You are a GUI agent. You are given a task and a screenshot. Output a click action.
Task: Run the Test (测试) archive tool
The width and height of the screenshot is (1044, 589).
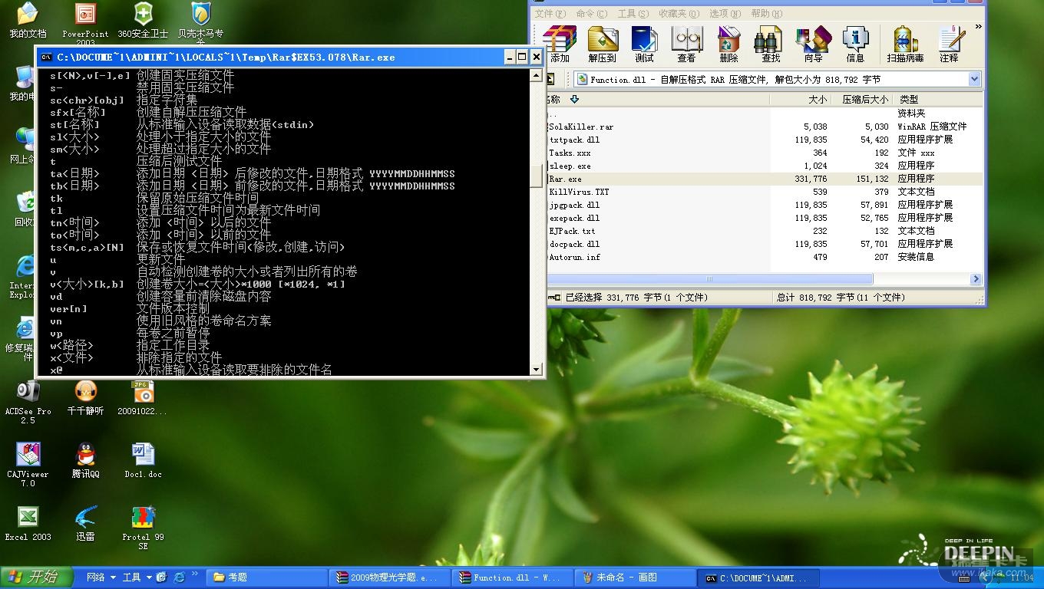coord(644,44)
